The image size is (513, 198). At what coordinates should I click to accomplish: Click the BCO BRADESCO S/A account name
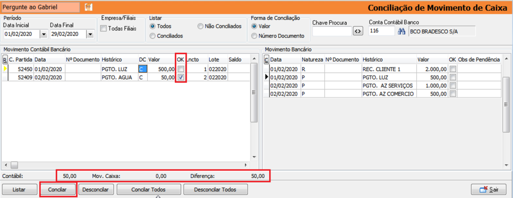(441, 31)
